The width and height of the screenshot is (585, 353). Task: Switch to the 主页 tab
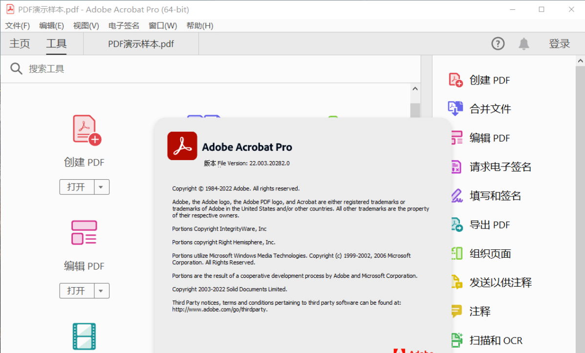pyautogui.click(x=19, y=43)
